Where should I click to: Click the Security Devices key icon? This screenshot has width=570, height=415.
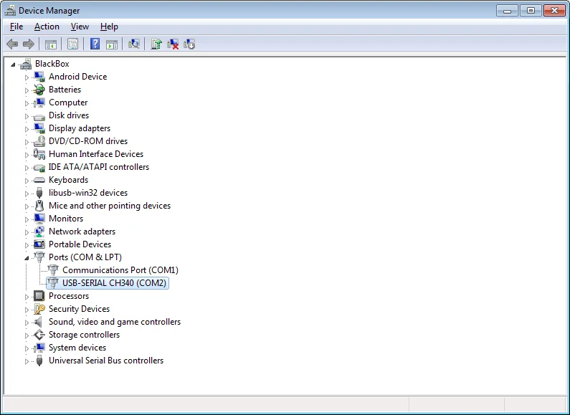[x=39, y=309]
